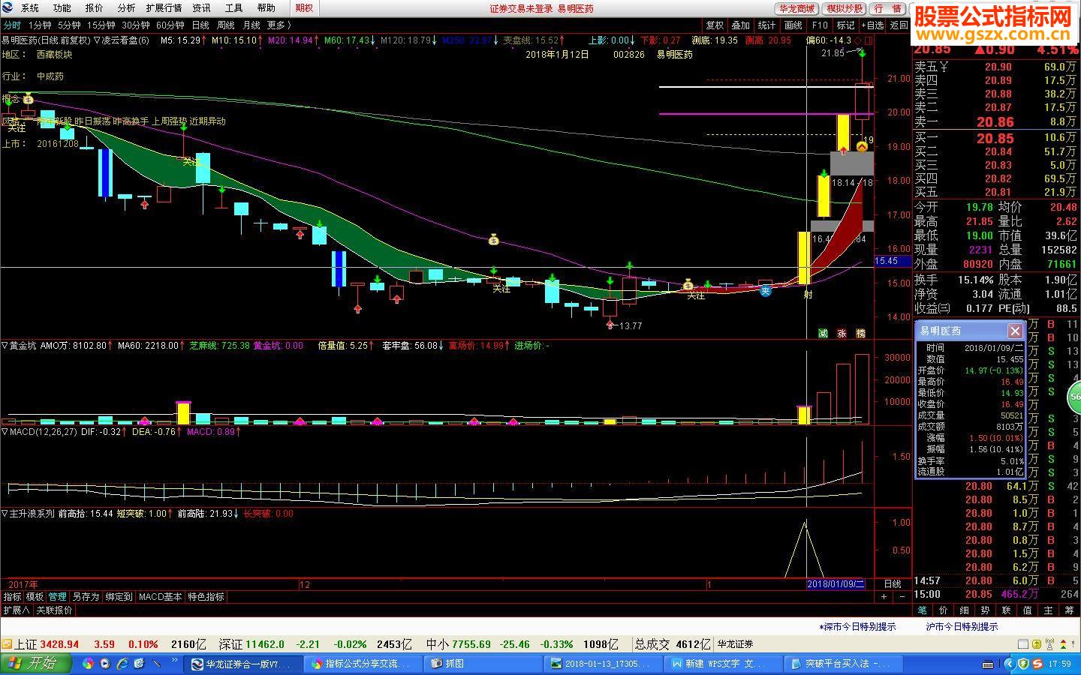This screenshot has height=675, width=1081.
Task: Select the 管理 bottom tab
Action: (x=57, y=597)
